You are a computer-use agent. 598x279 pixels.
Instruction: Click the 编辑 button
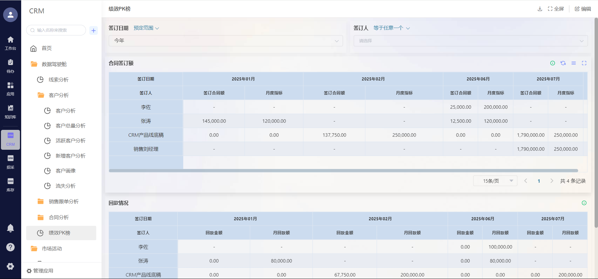[583, 9]
